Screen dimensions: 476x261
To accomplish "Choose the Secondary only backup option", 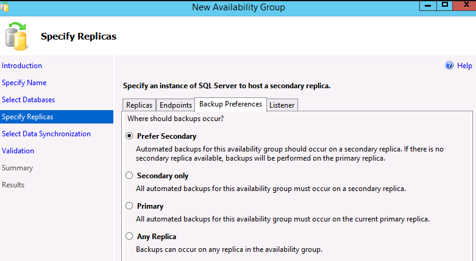I will [129, 175].
